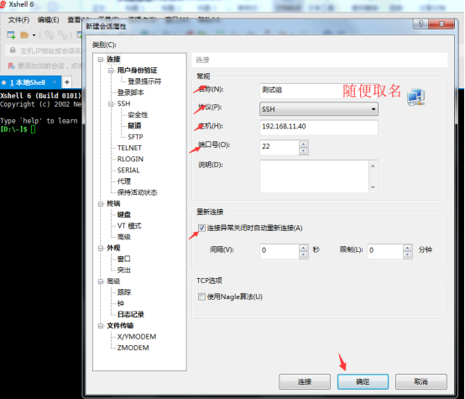
Task: Collapse the SSH tree node
Action: pos(111,103)
